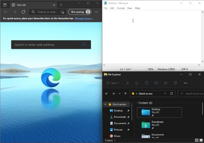Image resolution: width=204 pixels, height=143 pixels.
Task: Click Notepad vertical scrollbar down arrow
Action: [202, 62]
